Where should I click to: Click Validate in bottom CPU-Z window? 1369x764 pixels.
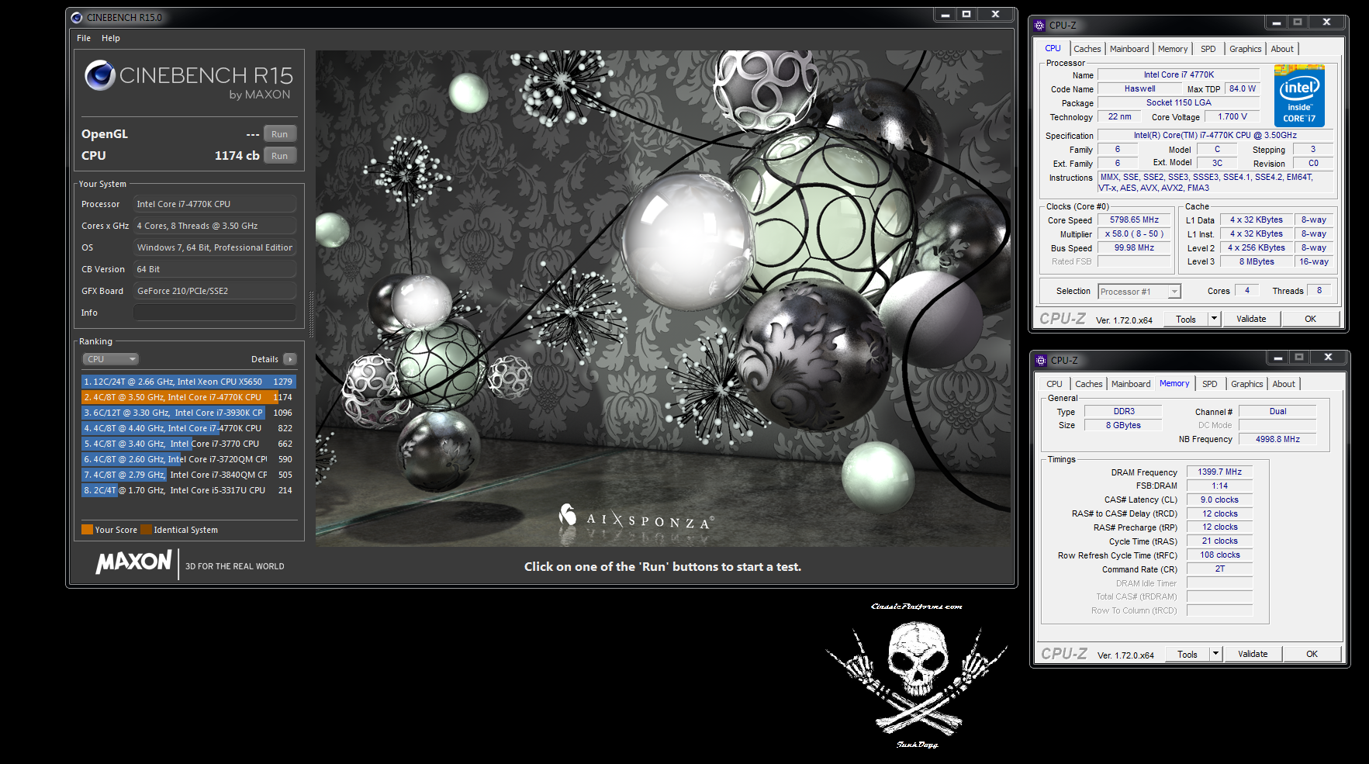click(1253, 654)
